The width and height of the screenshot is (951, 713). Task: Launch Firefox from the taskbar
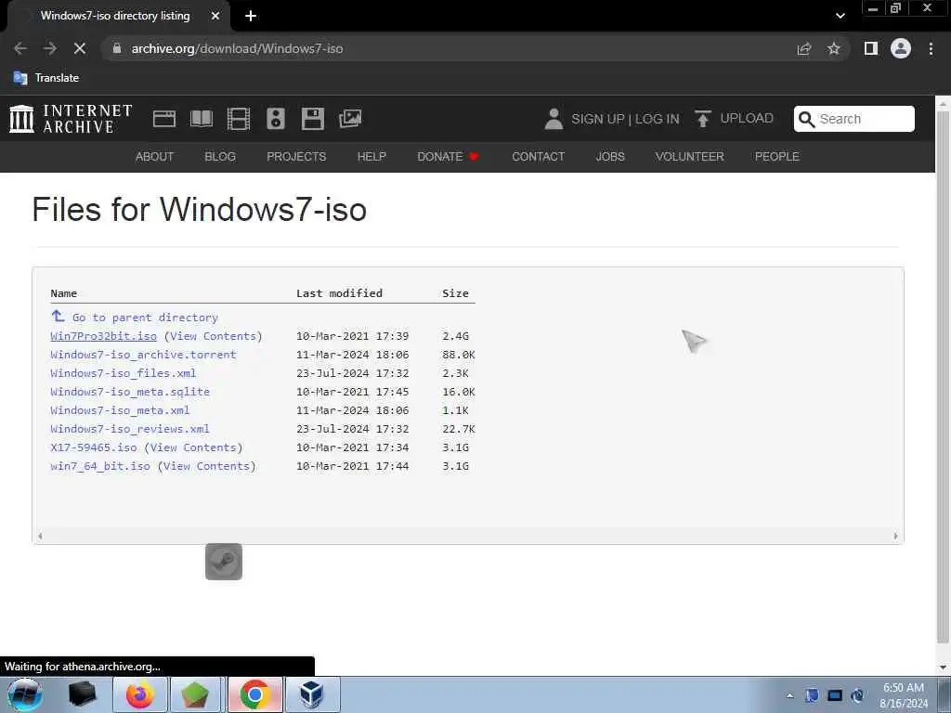click(140, 694)
